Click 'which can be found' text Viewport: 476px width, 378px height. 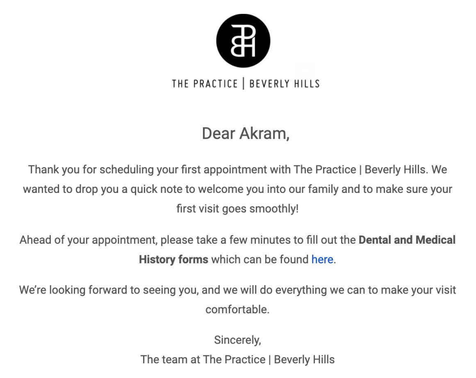260,259
